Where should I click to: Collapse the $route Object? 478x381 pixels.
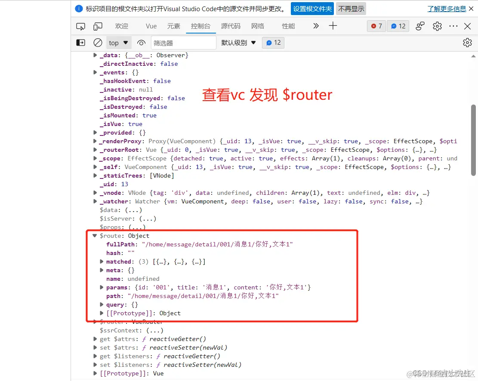coord(95,236)
